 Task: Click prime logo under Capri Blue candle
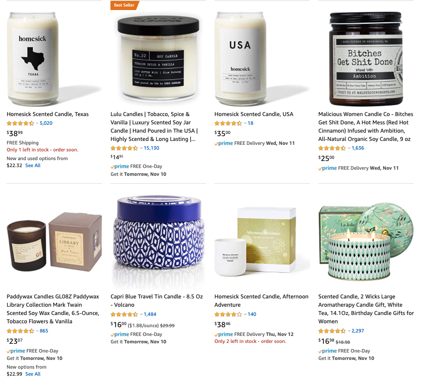point(120,335)
